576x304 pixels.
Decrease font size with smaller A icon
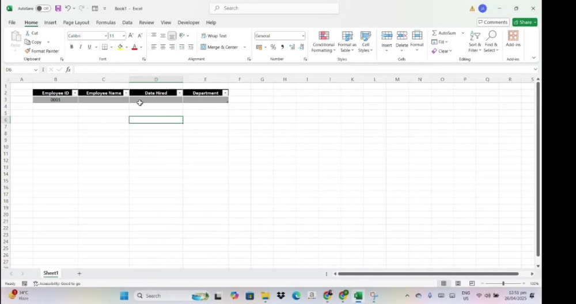tap(140, 36)
